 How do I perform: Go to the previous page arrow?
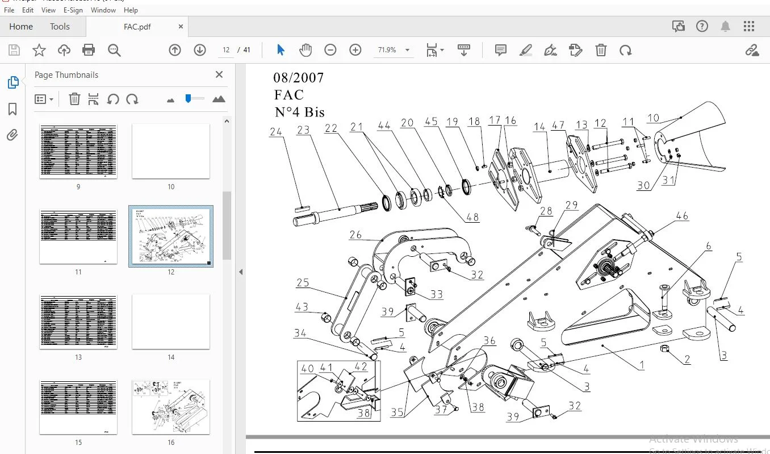pyautogui.click(x=175, y=50)
